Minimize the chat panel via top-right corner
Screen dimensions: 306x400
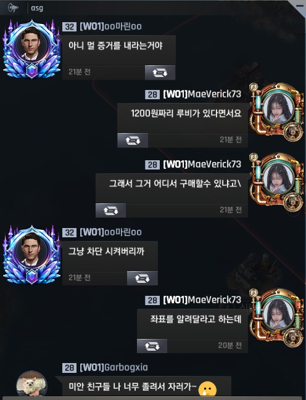[300, 6]
